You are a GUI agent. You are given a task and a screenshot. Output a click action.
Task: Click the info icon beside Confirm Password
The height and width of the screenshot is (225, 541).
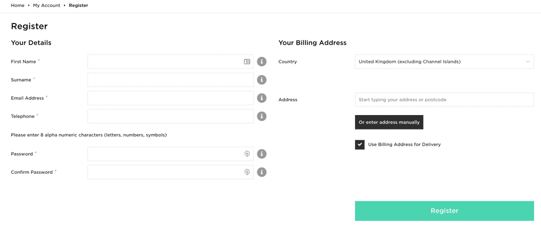pos(262,172)
